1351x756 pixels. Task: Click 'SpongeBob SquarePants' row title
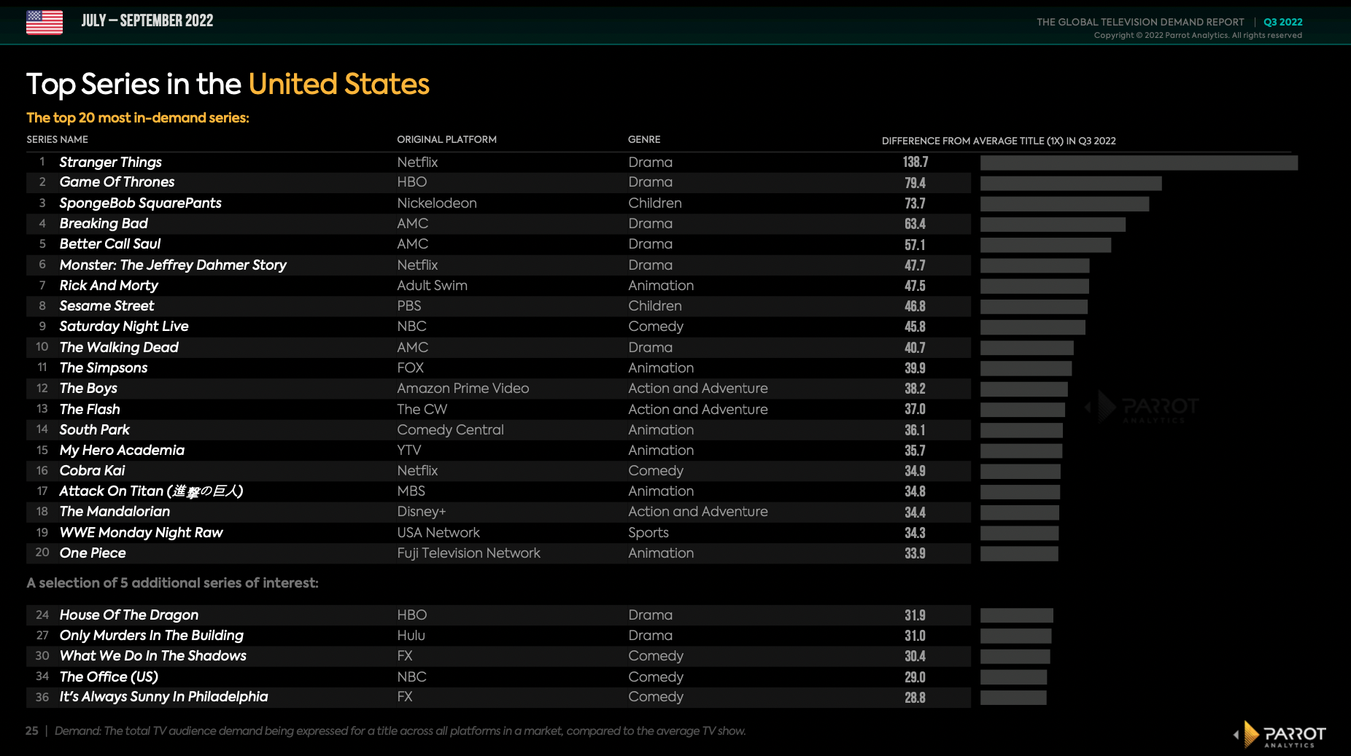tap(140, 203)
